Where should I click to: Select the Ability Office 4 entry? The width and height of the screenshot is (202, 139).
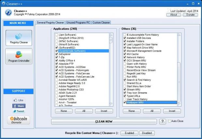pyautogui.click(x=67, y=61)
